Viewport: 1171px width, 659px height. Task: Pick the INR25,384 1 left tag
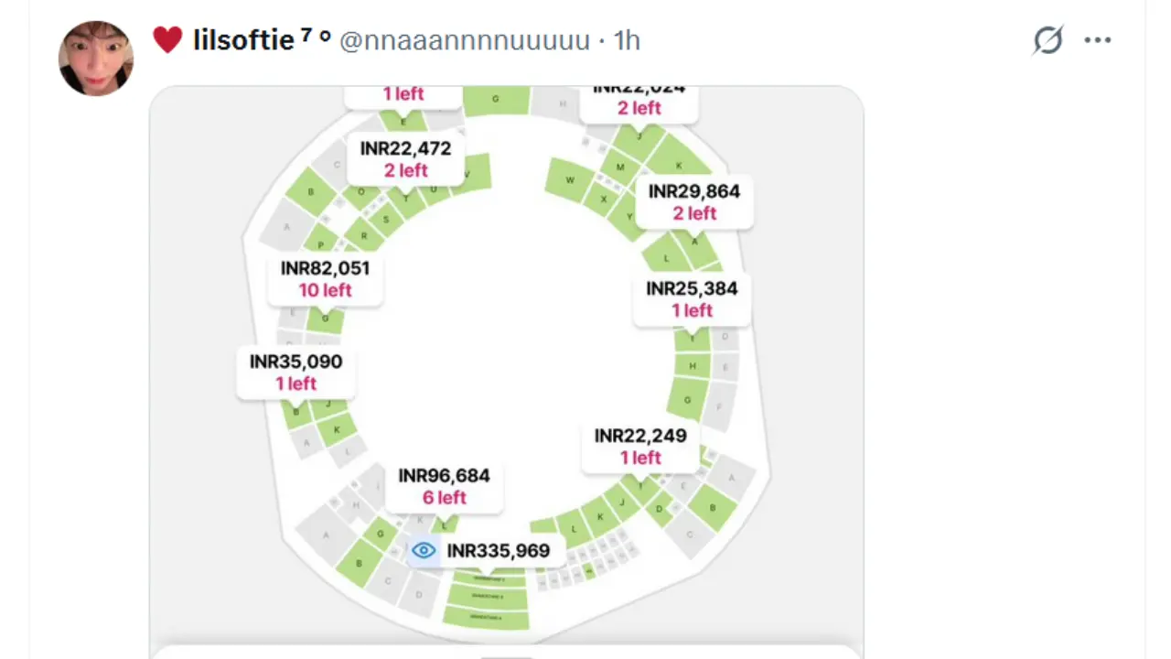692,298
